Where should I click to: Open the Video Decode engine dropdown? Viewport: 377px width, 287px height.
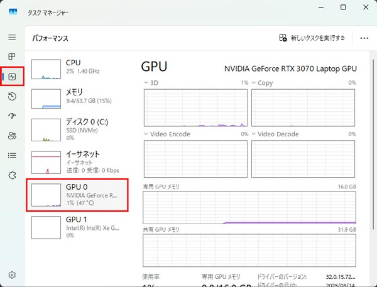(254, 134)
